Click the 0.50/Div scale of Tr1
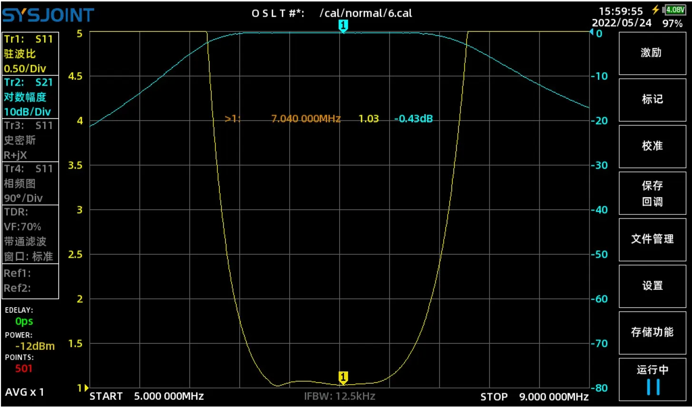692x407 pixels. [x=25, y=68]
